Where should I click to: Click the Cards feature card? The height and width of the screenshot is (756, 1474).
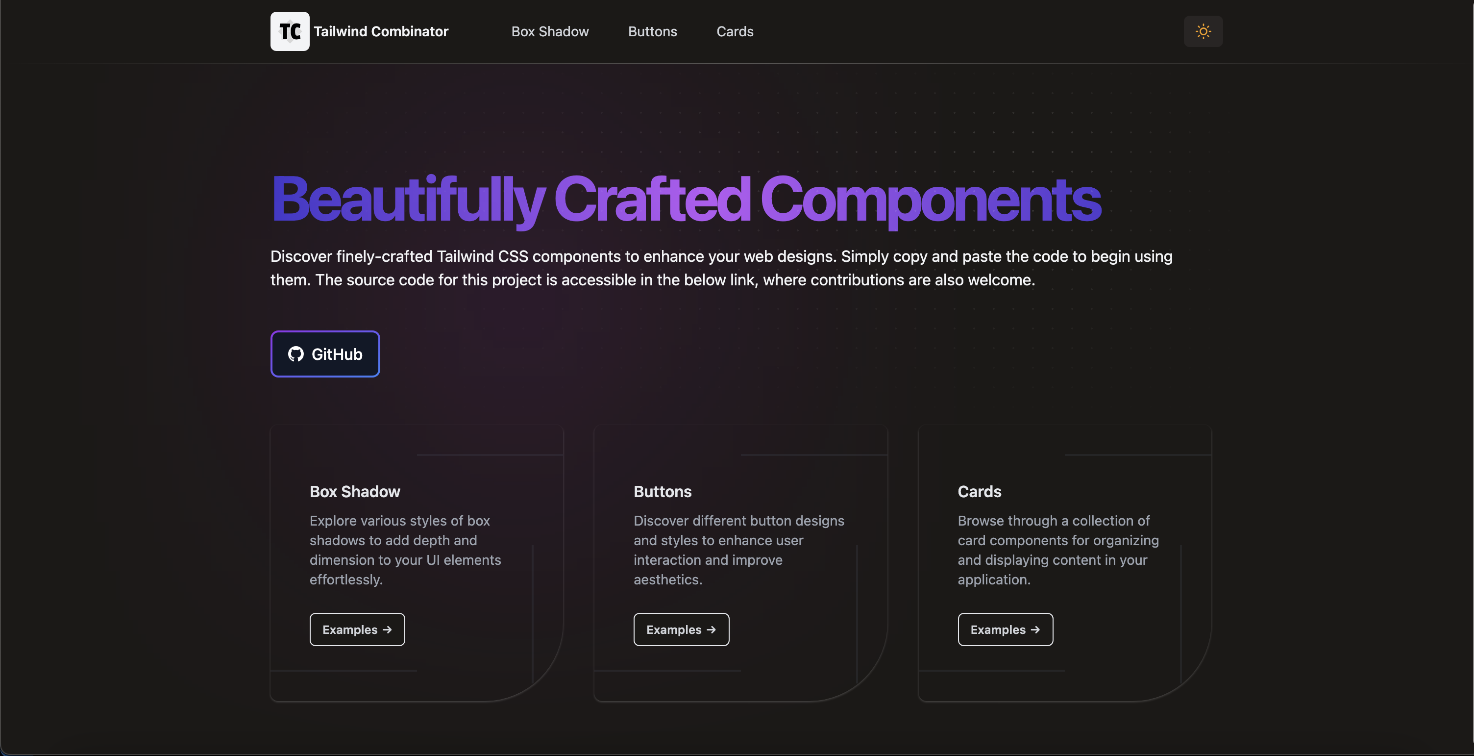click(1065, 564)
